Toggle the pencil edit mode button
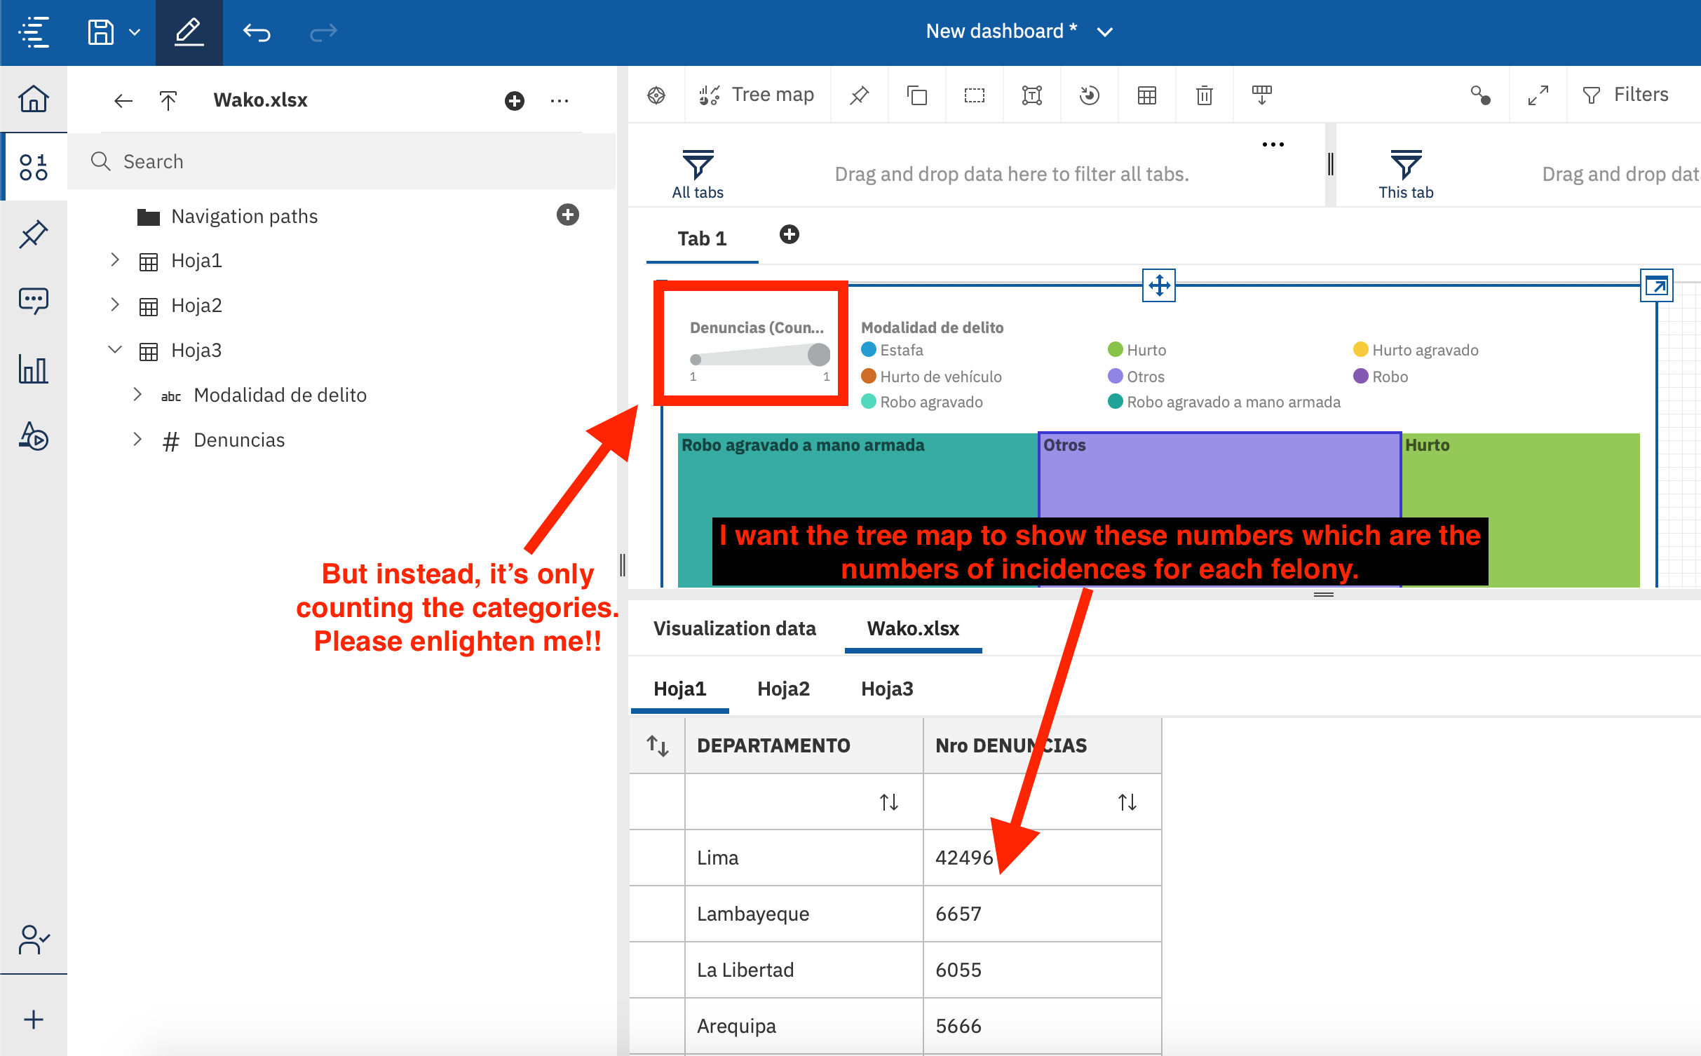Screen dimensions: 1701x1056 pos(189,32)
